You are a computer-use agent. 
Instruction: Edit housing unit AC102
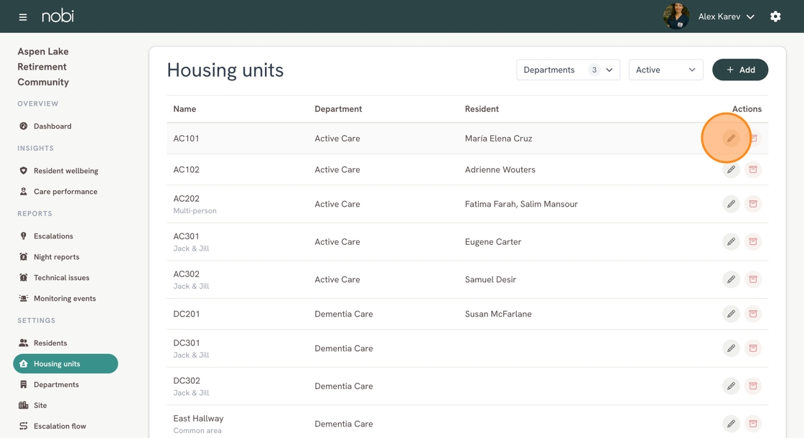[731, 169]
